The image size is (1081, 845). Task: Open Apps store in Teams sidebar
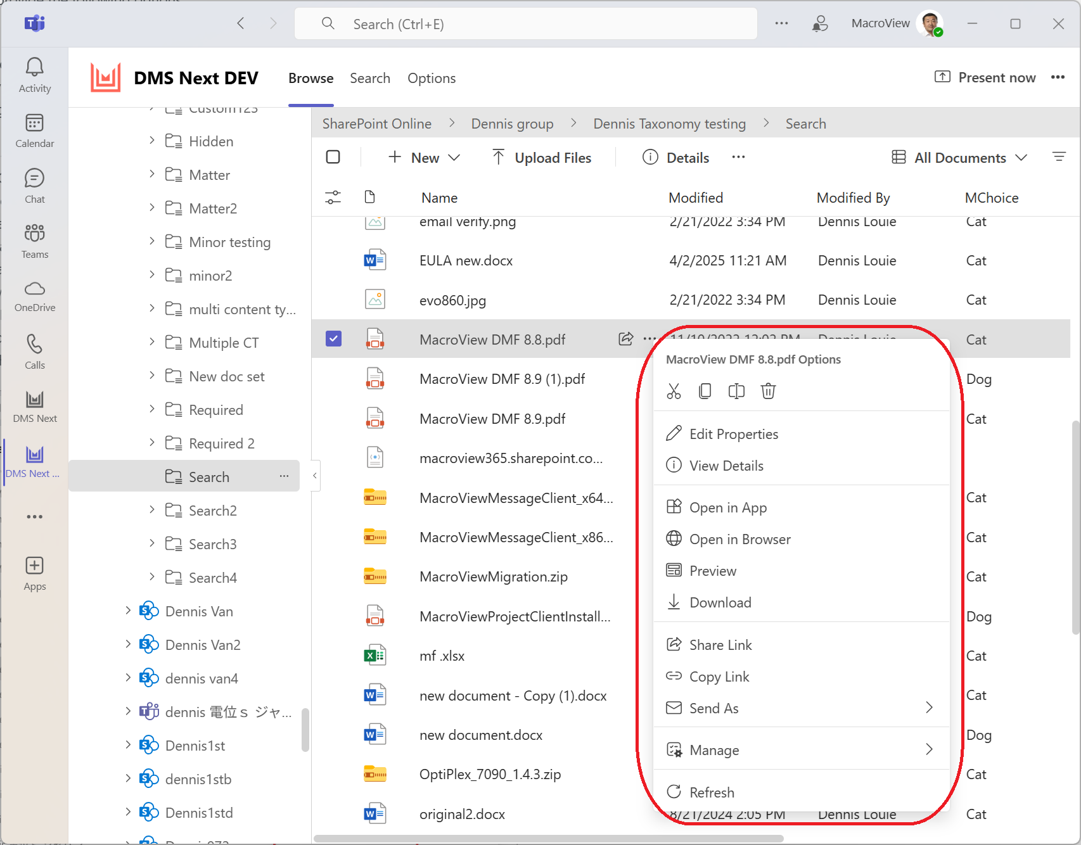[x=35, y=574]
